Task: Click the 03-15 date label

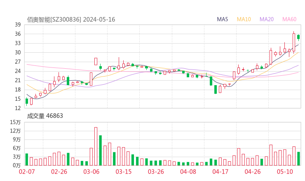Action: tap(124, 172)
